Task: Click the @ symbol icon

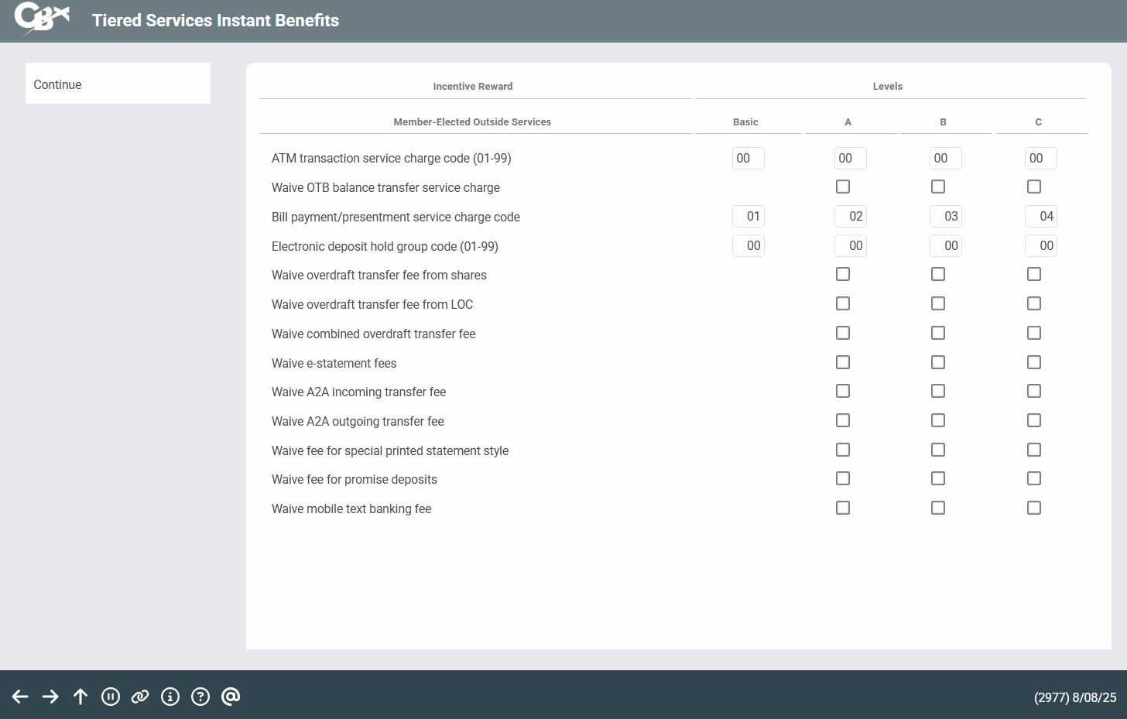Action: click(x=231, y=697)
